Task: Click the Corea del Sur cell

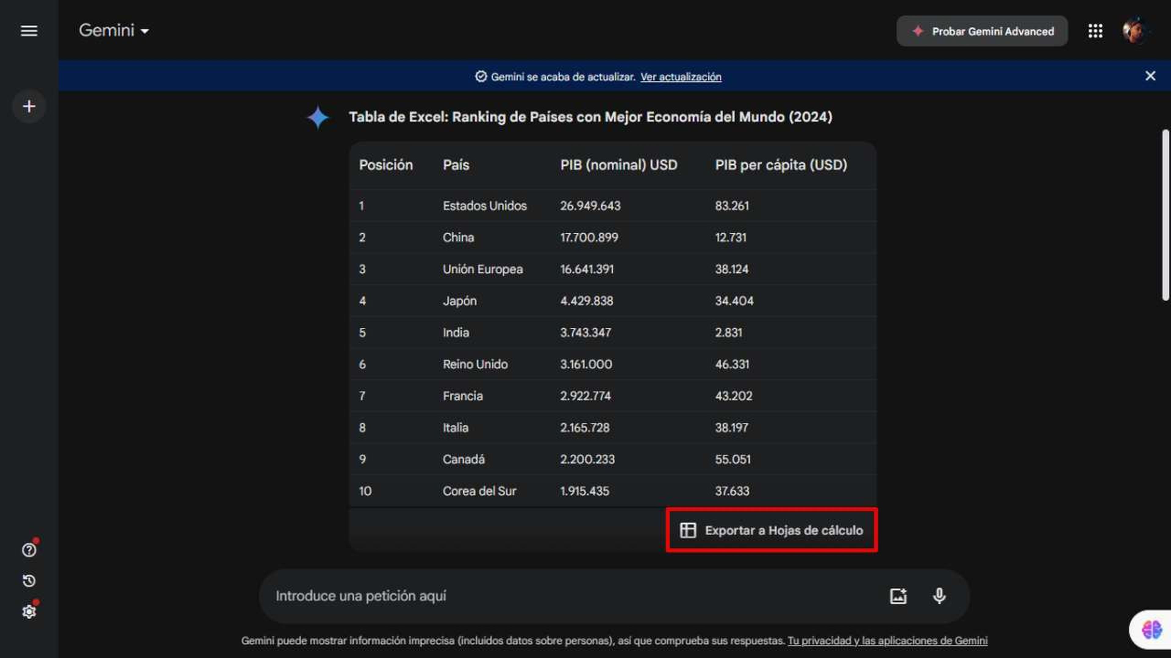Action: coord(480,491)
